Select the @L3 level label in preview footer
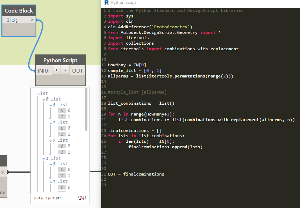This screenshot has width=300, height=208. [44, 198]
